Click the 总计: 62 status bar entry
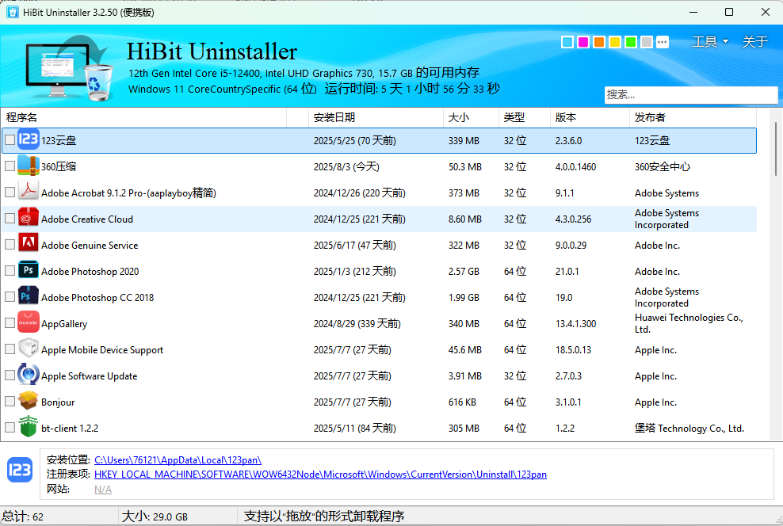783x526 pixels. [23, 516]
